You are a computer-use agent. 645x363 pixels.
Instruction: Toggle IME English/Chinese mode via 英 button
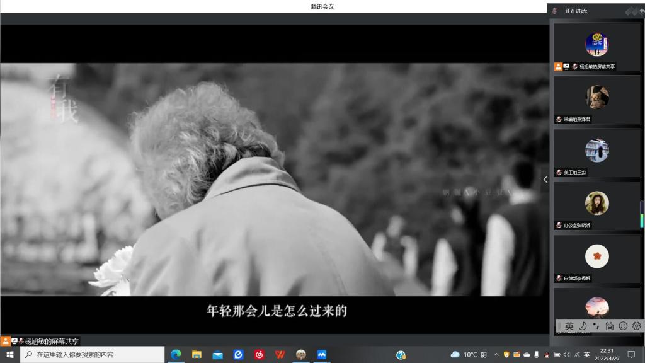[569, 326]
